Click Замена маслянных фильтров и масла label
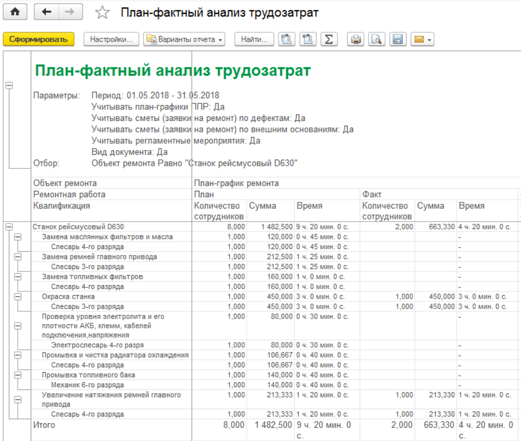521x441 pixels. [107, 237]
